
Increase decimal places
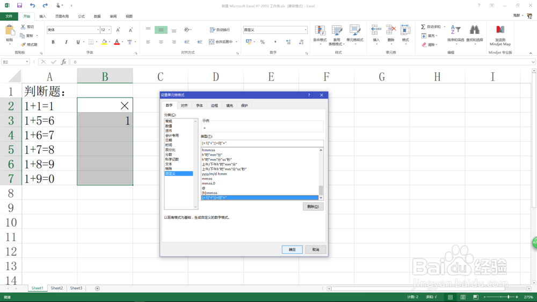coord(288,42)
